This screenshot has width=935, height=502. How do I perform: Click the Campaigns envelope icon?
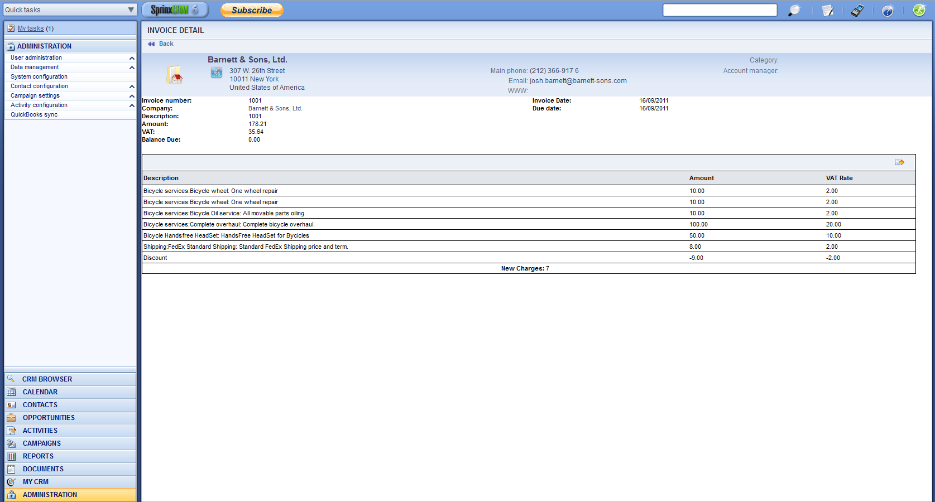[11, 443]
